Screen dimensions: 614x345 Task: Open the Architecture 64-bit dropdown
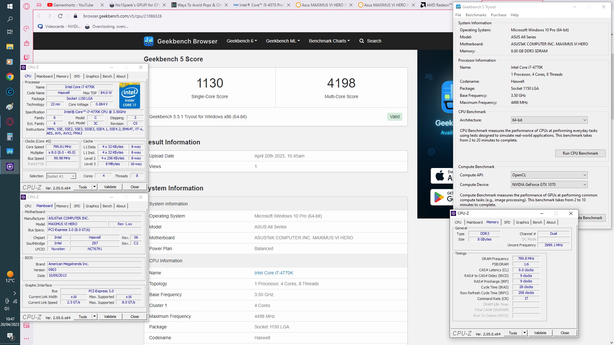tap(549, 120)
